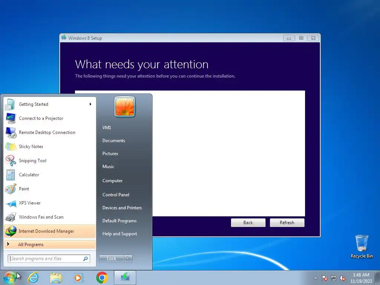Open Remote Desktop Connection icon
This screenshot has width=380, height=285.
click(x=10, y=132)
